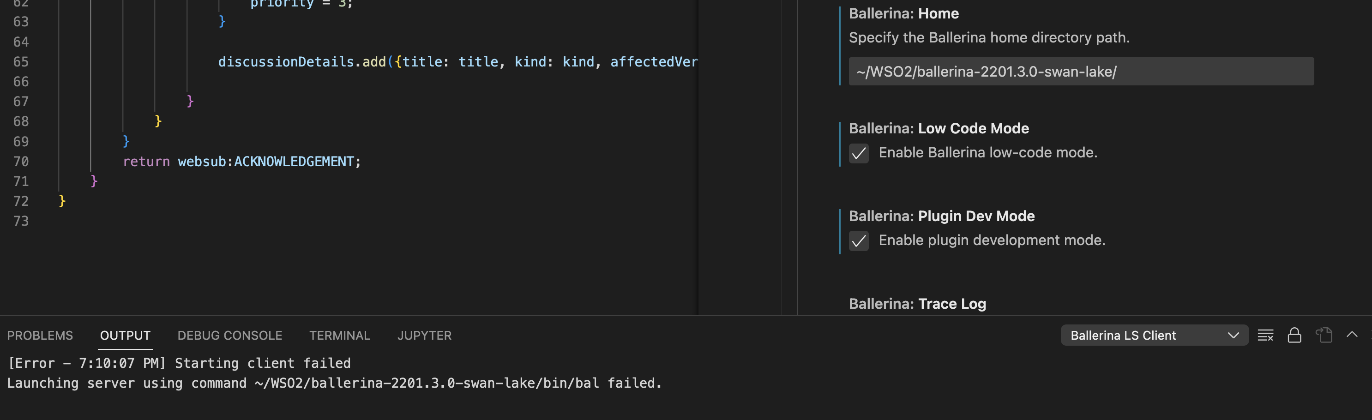Maximize the bottom panel with the chevron
The image size is (1372, 420).
point(1353,335)
